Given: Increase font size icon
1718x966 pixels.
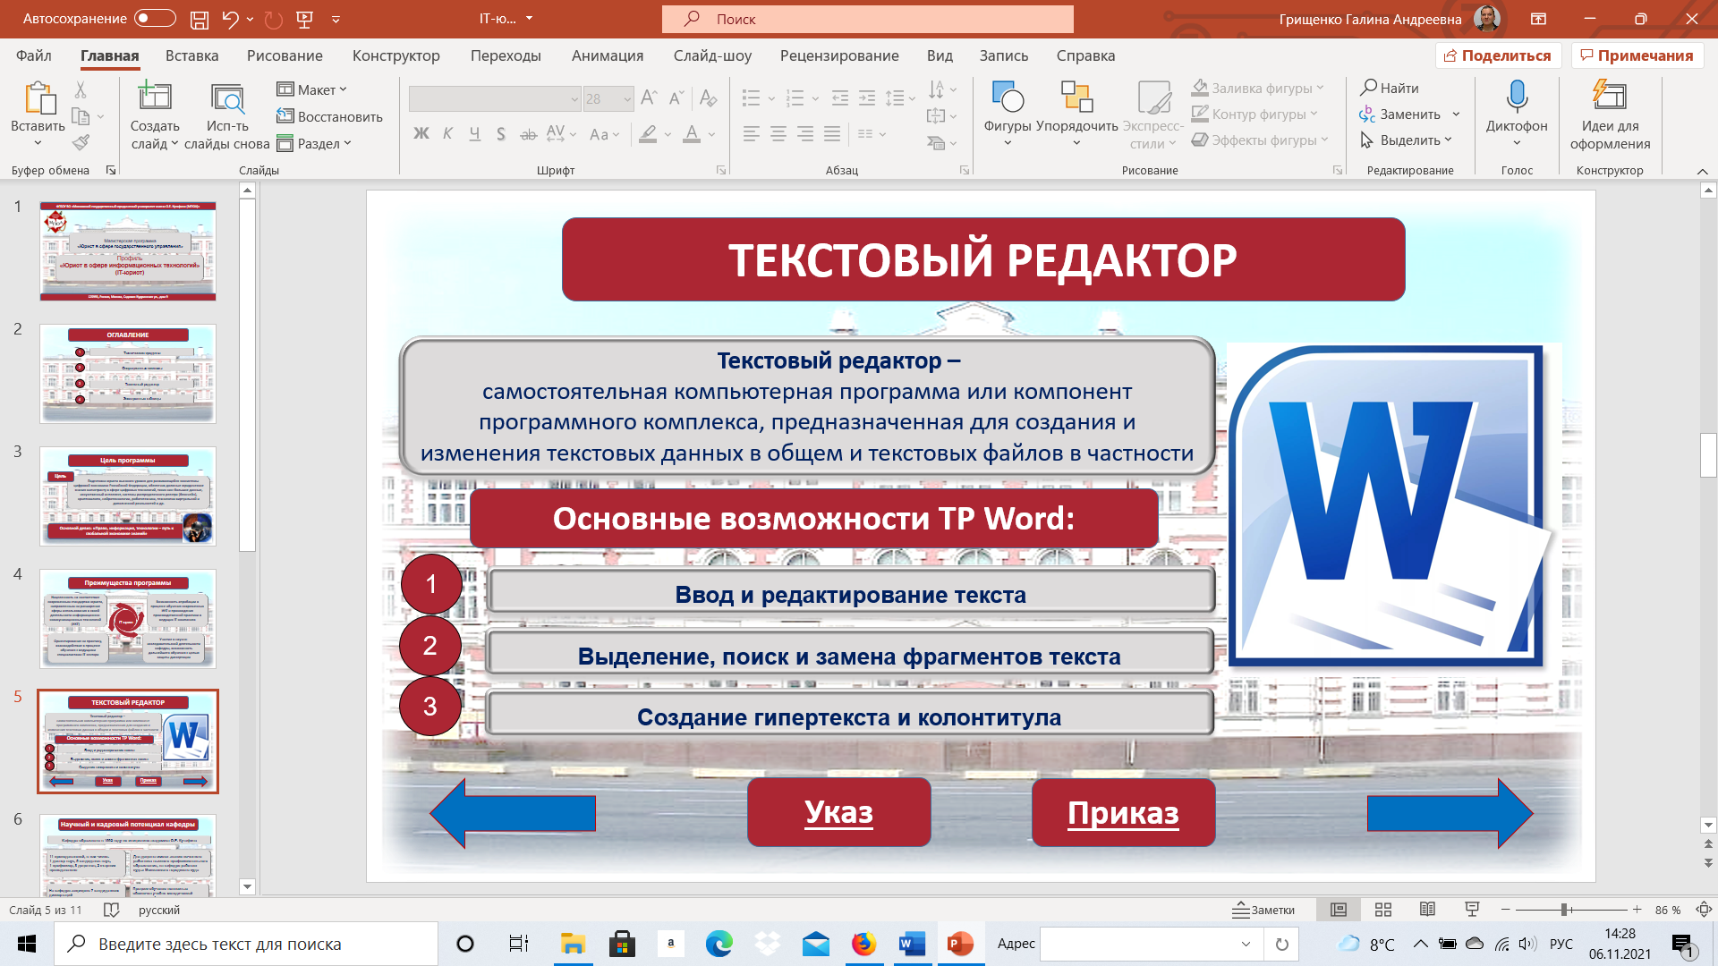Looking at the screenshot, I should click(650, 97).
